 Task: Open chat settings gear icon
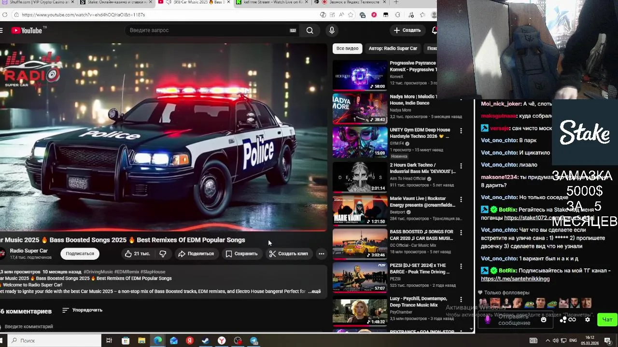coord(588,320)
